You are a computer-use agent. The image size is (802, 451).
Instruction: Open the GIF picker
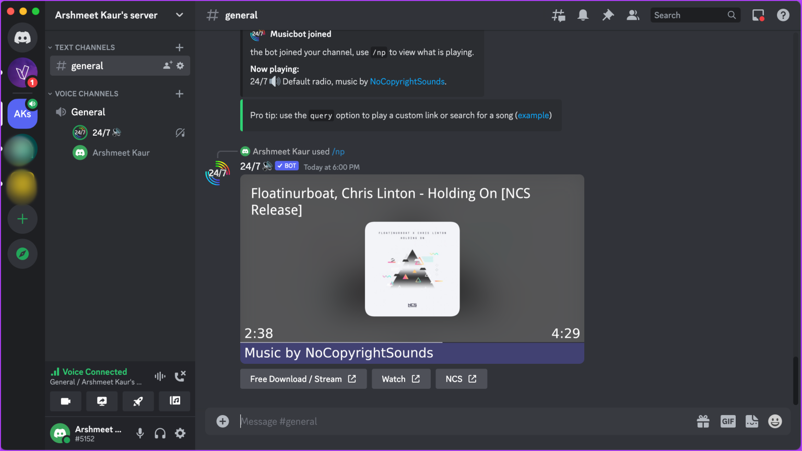click(728, 421)
